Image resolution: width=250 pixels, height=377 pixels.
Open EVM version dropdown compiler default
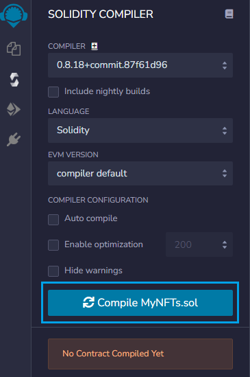click(x=140, y=173)
